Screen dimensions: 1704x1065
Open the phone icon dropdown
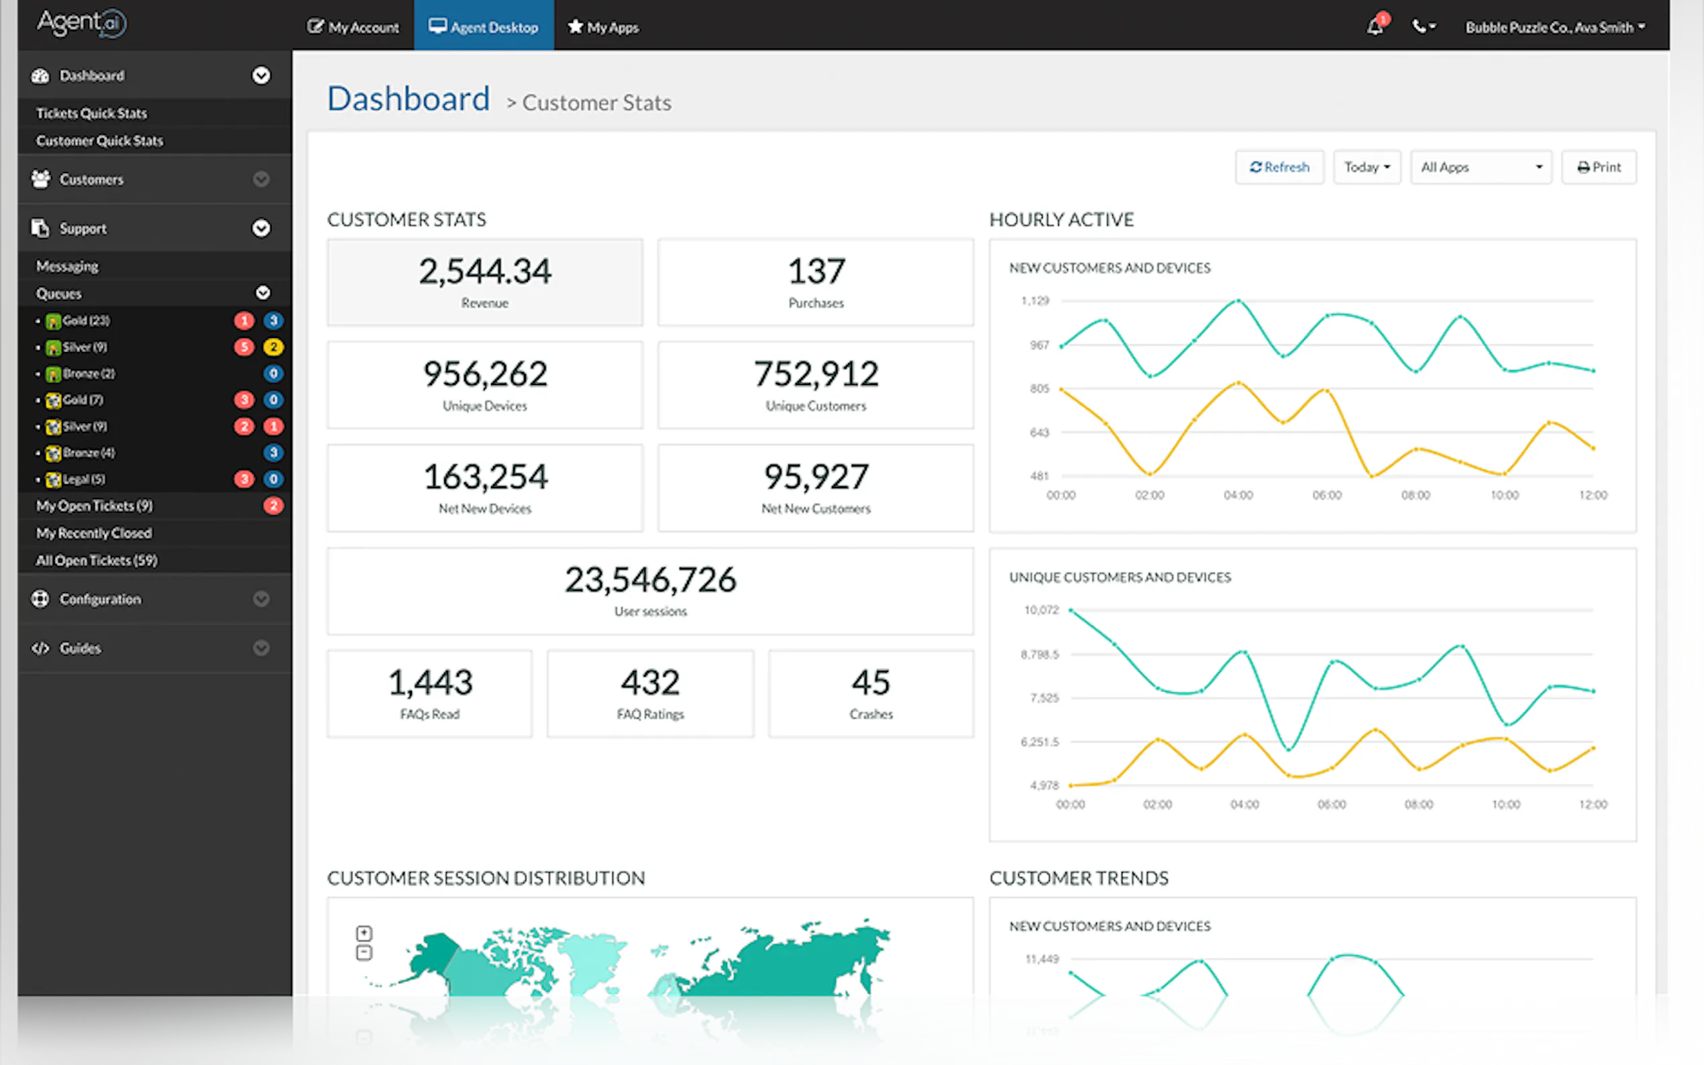pyautogui.click(x=1423, y=27)
